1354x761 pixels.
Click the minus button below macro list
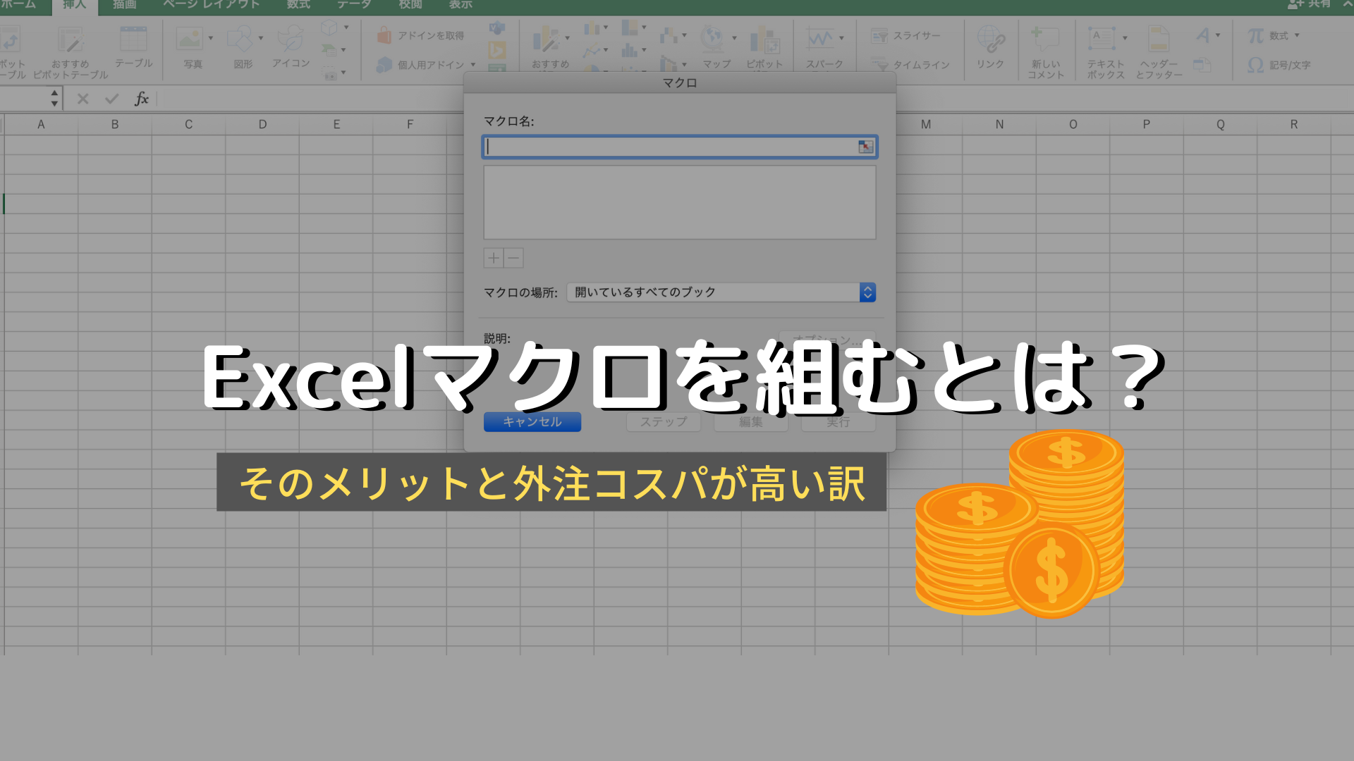pyautogui.click(x=513, y=258)
